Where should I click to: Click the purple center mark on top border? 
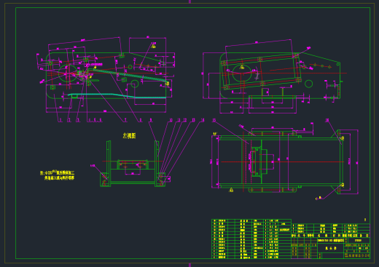click(x=189, y=1)
